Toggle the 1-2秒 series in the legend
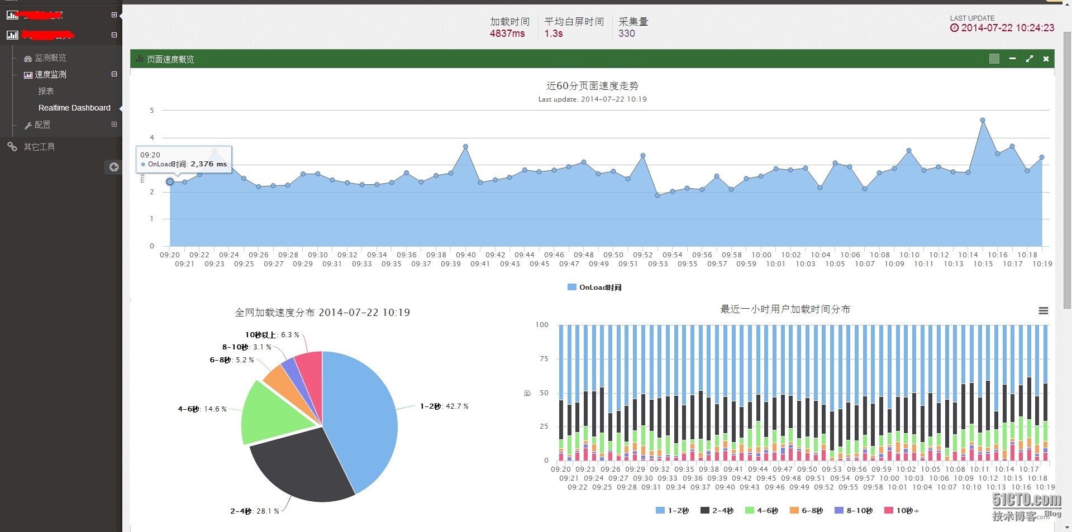Viewport: 1072px width, 532px height. pos(672,510)
